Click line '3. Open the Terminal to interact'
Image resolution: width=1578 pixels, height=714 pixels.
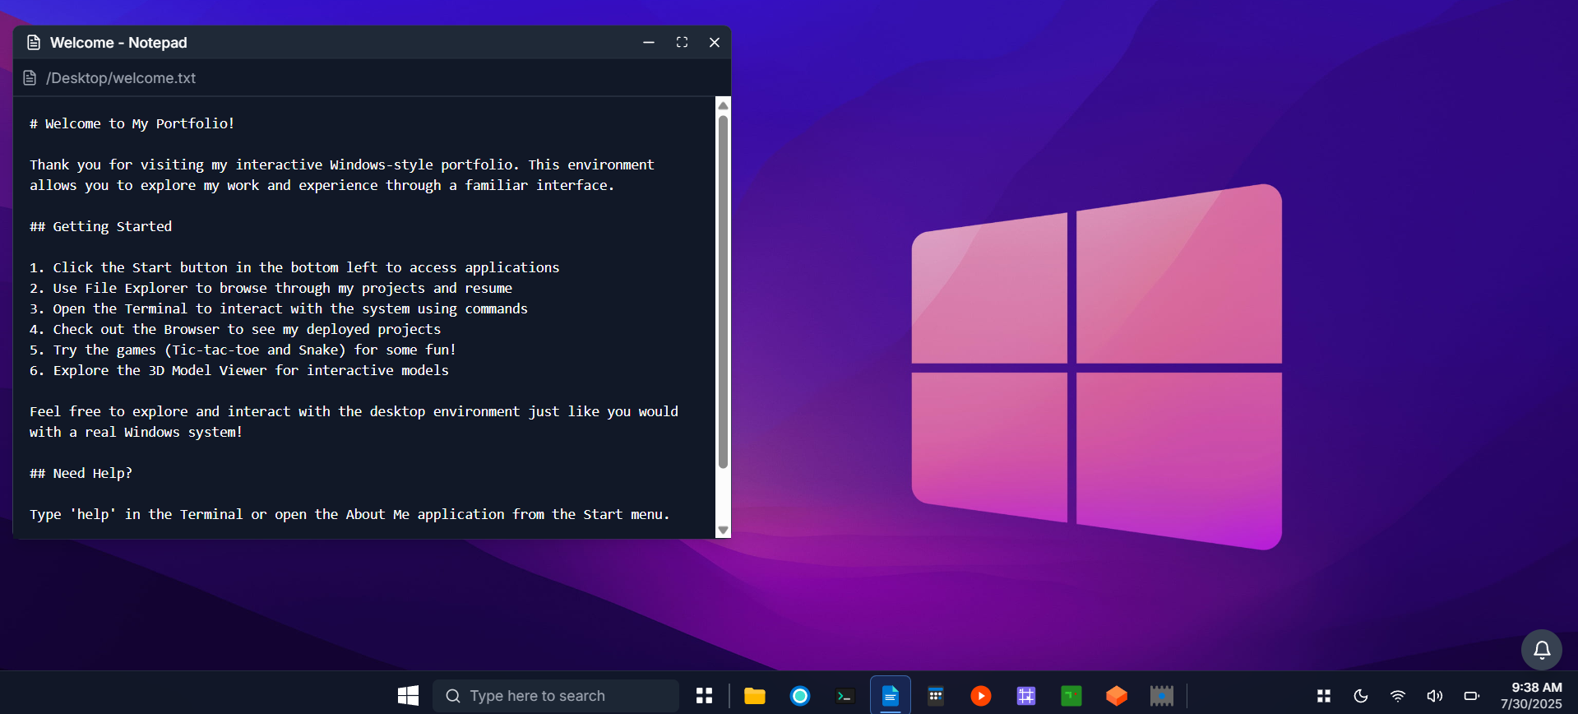coord(279,308)
